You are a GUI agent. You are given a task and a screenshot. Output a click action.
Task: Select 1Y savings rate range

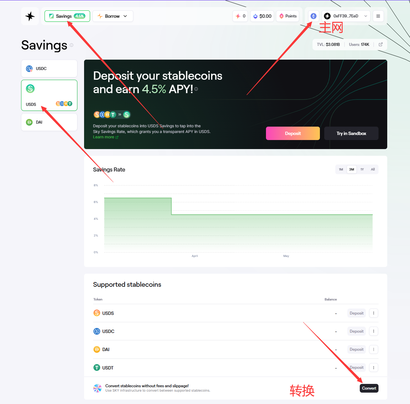362,170
